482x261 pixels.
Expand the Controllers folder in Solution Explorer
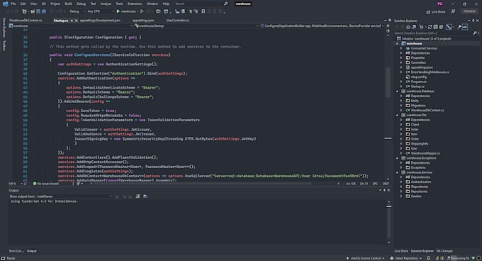point(401,62)
